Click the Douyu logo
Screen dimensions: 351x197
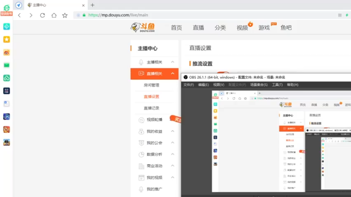(x=143, y=28)
